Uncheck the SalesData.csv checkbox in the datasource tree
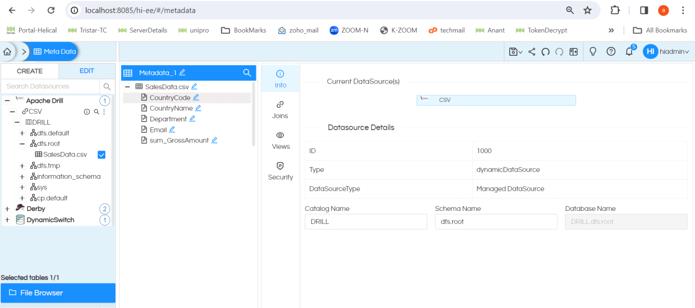 point(101,155)
